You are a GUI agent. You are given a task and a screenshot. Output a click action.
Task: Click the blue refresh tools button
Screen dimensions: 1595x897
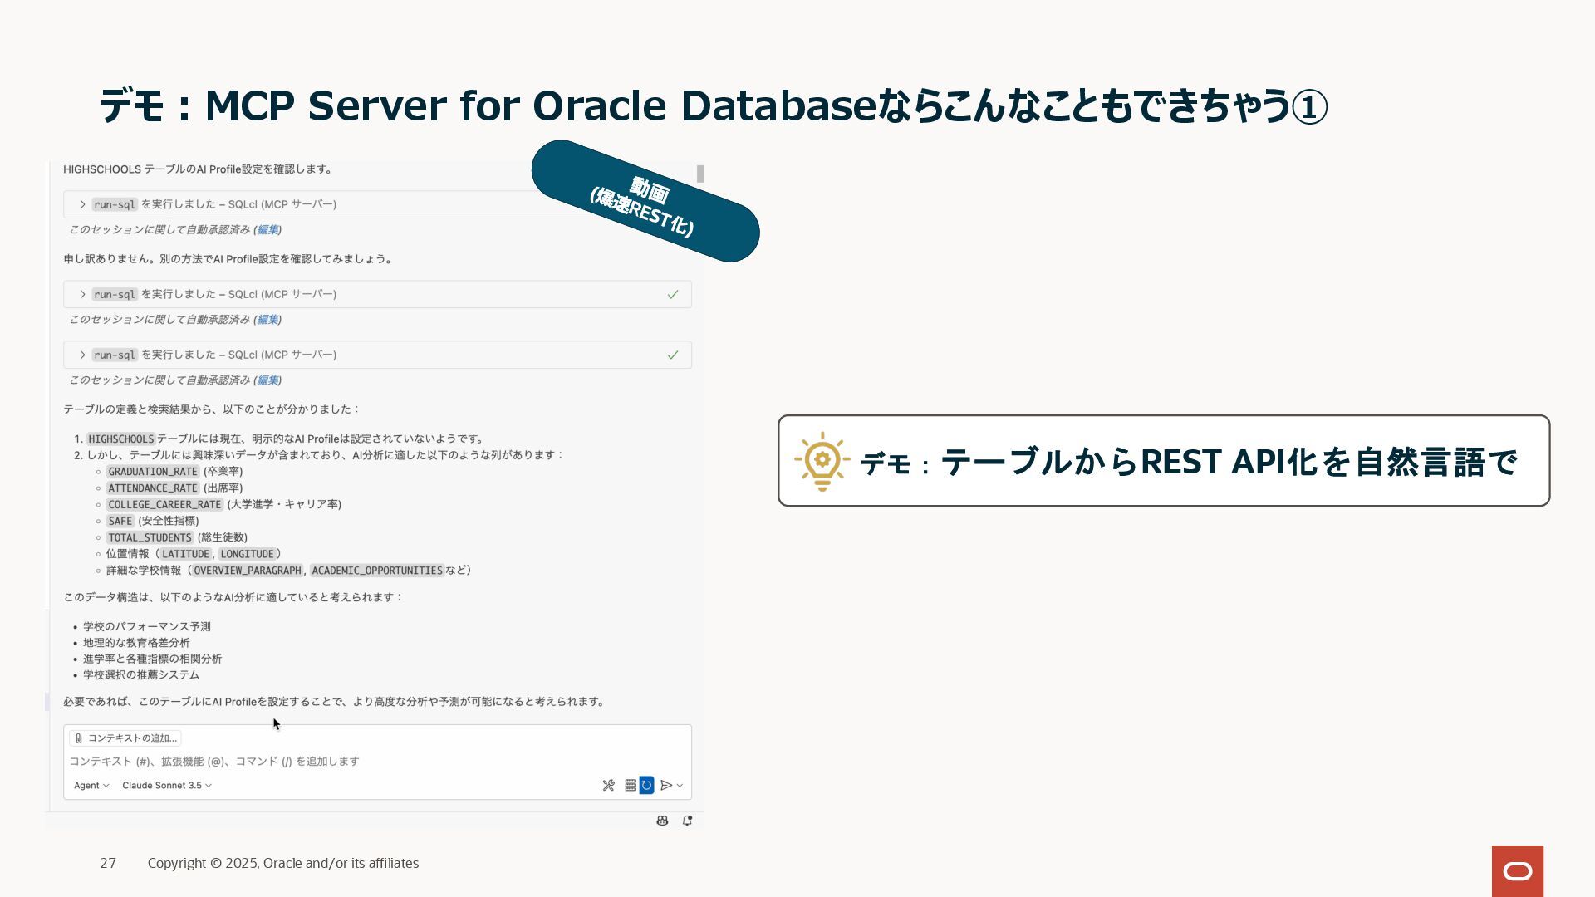pos(646,785)
